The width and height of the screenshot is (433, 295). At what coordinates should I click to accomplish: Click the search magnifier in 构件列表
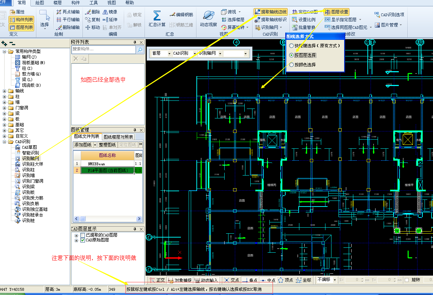click(x=140, y=50)
